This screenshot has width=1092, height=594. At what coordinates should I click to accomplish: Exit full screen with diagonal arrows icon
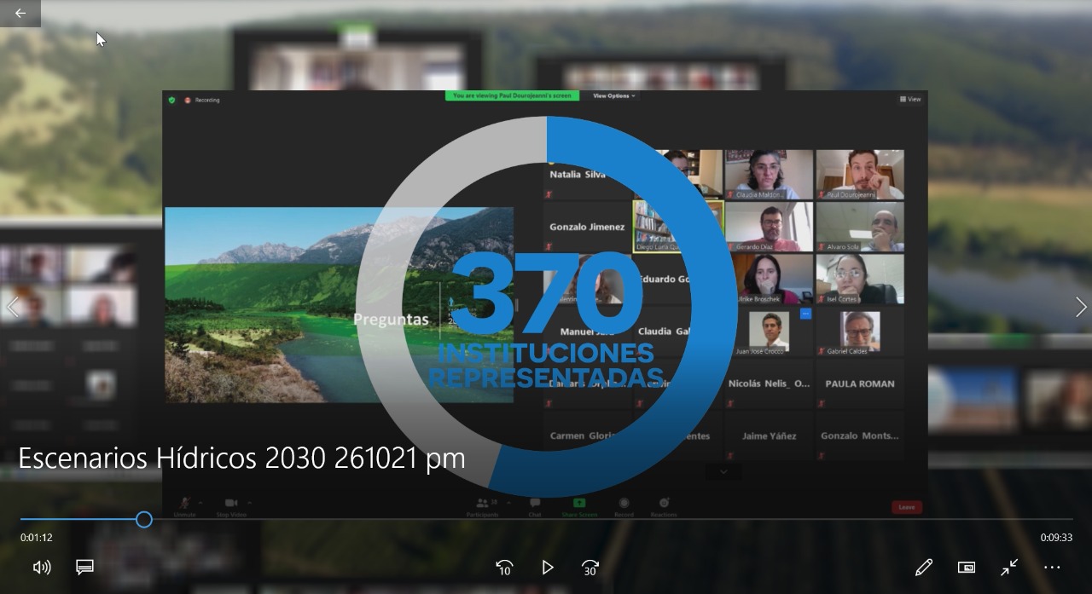[x=1009, y=568]
